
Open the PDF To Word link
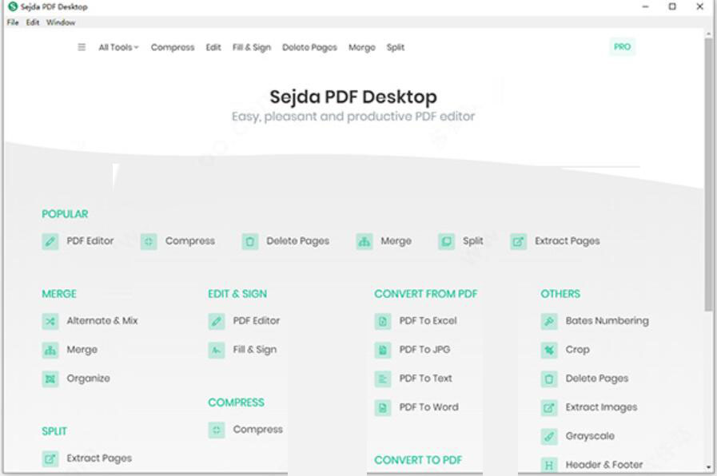click(x=428, y=407)
